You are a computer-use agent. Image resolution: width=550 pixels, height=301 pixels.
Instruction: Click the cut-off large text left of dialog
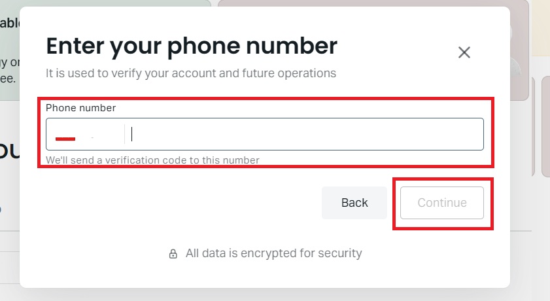[x=8, y=149]
